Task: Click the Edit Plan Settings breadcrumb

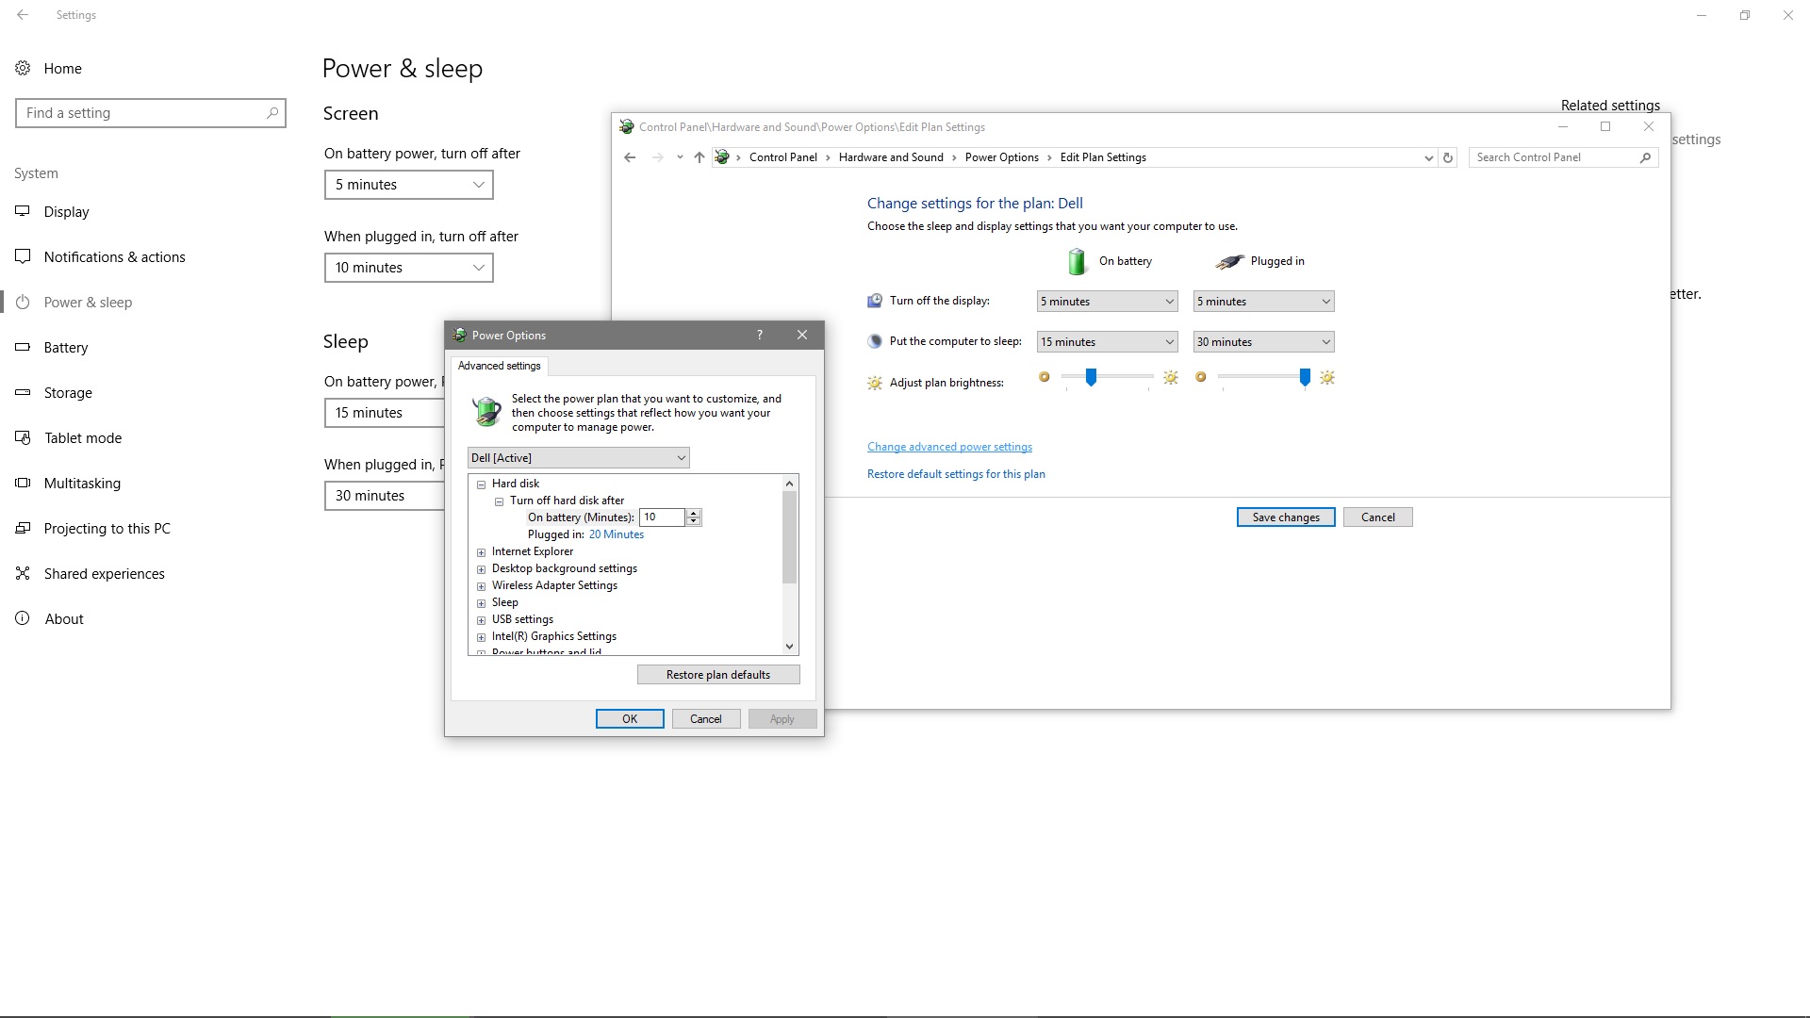Action: point(1103,157)
